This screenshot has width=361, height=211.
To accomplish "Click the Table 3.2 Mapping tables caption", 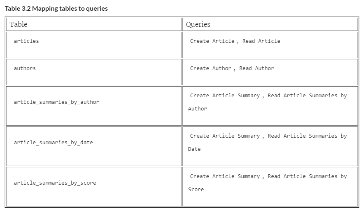I will 56,9.
